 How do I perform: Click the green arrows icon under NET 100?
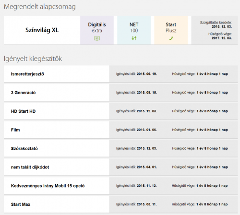click(x=134, y=38)
